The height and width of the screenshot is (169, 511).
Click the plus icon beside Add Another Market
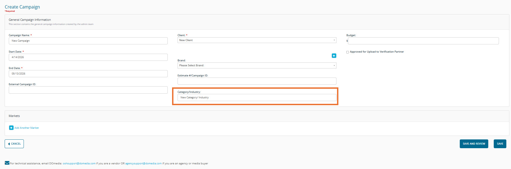11,128
